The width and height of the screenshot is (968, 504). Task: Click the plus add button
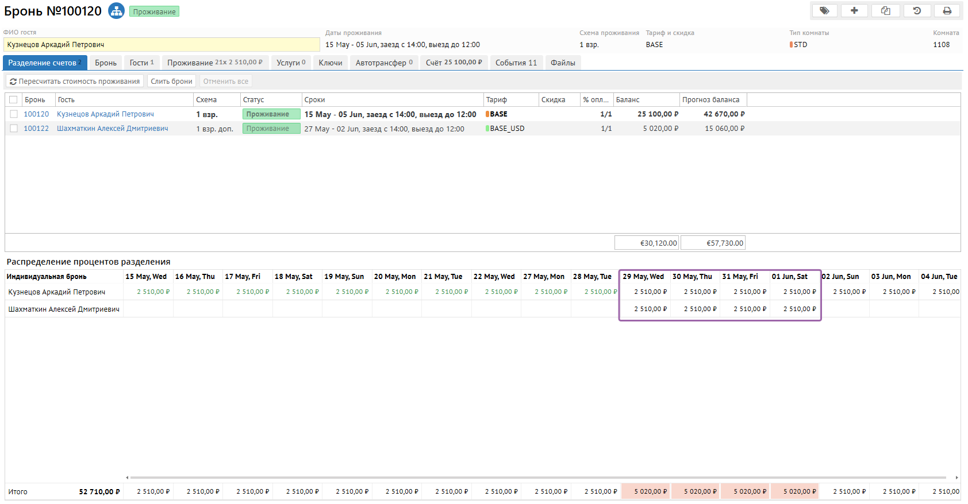[x=854, y=10]
